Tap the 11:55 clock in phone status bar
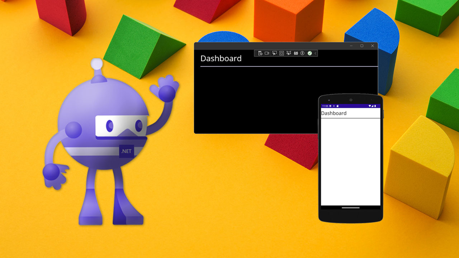Image resolution: width=459 pixels, height=258 pixels. click(x=325, y=106)
